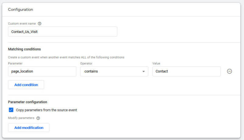This screenshot has height=140, width=244.
Task: Click the 'Copy parameters from the source event' label
Action: 46,110
